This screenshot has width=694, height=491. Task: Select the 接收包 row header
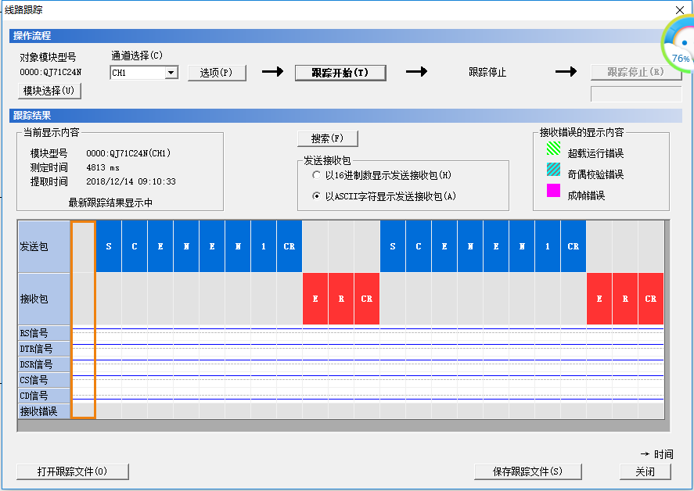click(x=44, y=299)
